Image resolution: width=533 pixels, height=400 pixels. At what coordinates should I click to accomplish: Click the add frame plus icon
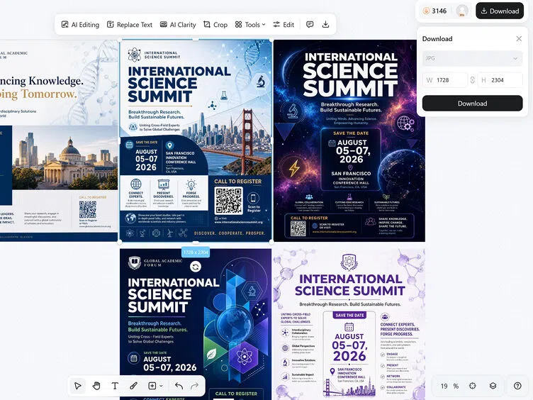[x=152, y=386]
